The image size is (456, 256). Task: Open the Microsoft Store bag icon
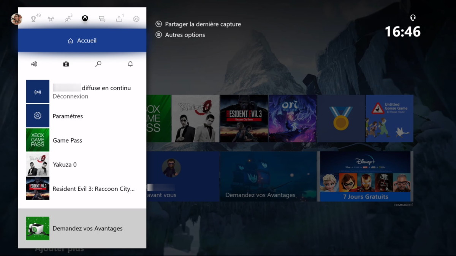[66, 64]
